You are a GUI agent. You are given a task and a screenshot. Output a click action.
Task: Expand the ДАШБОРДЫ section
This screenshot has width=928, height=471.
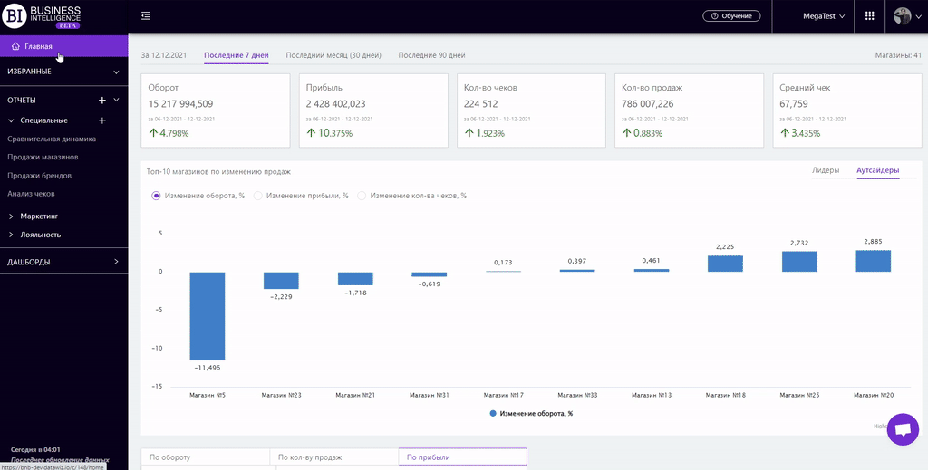click(x=116, y=262)
